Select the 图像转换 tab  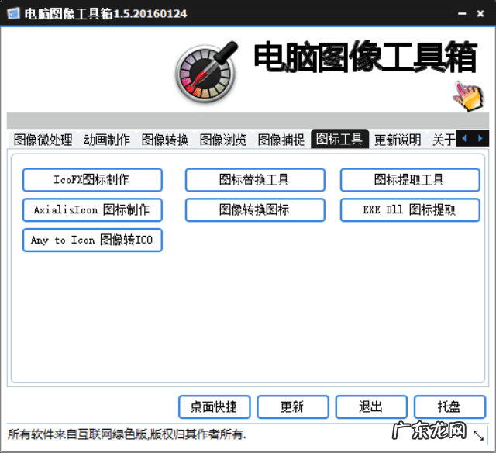point(165,140)
